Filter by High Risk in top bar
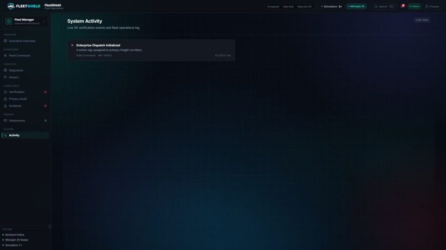 click(288, 7)
